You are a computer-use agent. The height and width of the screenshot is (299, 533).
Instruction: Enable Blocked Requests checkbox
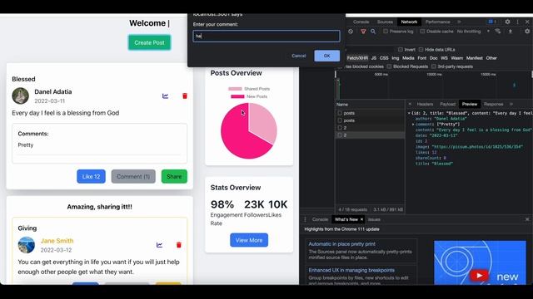(x=389, y=66)
